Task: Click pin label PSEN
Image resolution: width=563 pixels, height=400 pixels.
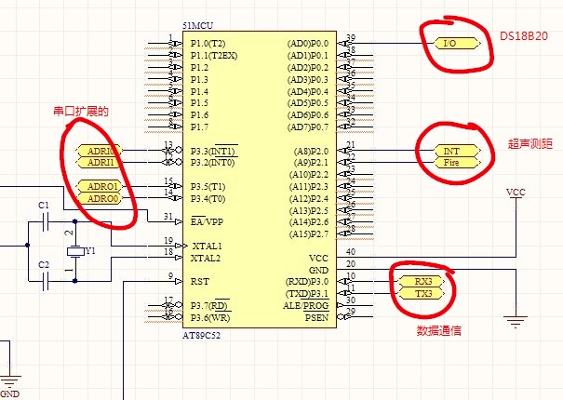Action: 316,317
